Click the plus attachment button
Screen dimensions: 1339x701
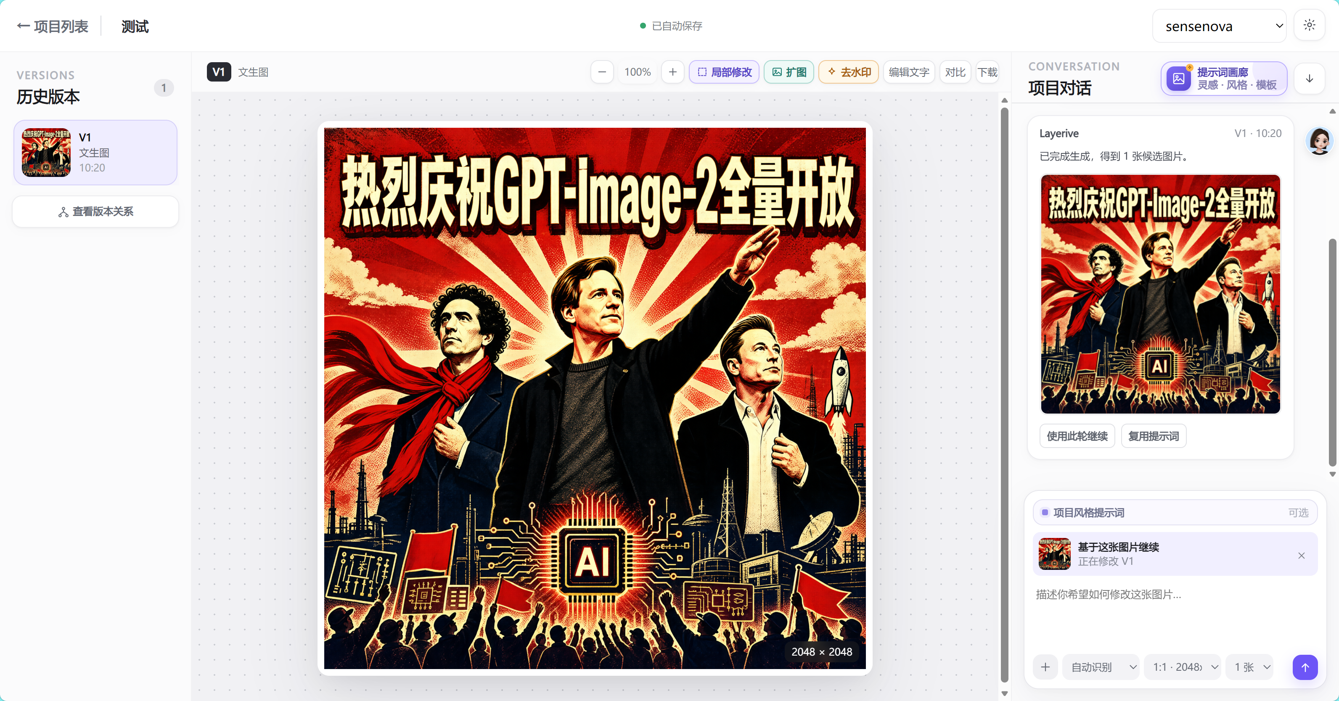pos(1045,667)
